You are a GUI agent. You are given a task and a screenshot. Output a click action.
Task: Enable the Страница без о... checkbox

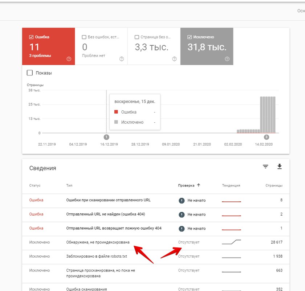(x=137, y=37)
